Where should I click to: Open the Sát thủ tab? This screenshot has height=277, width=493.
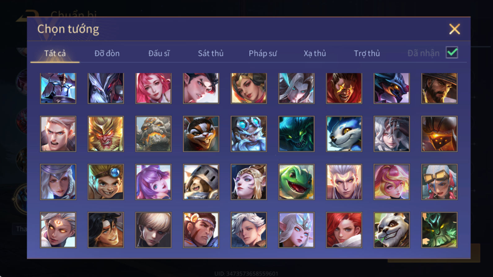point(211,53)
